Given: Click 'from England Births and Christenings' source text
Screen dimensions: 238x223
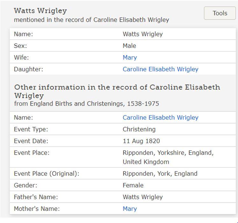Looking at the screenshot, I should (86, 104).
